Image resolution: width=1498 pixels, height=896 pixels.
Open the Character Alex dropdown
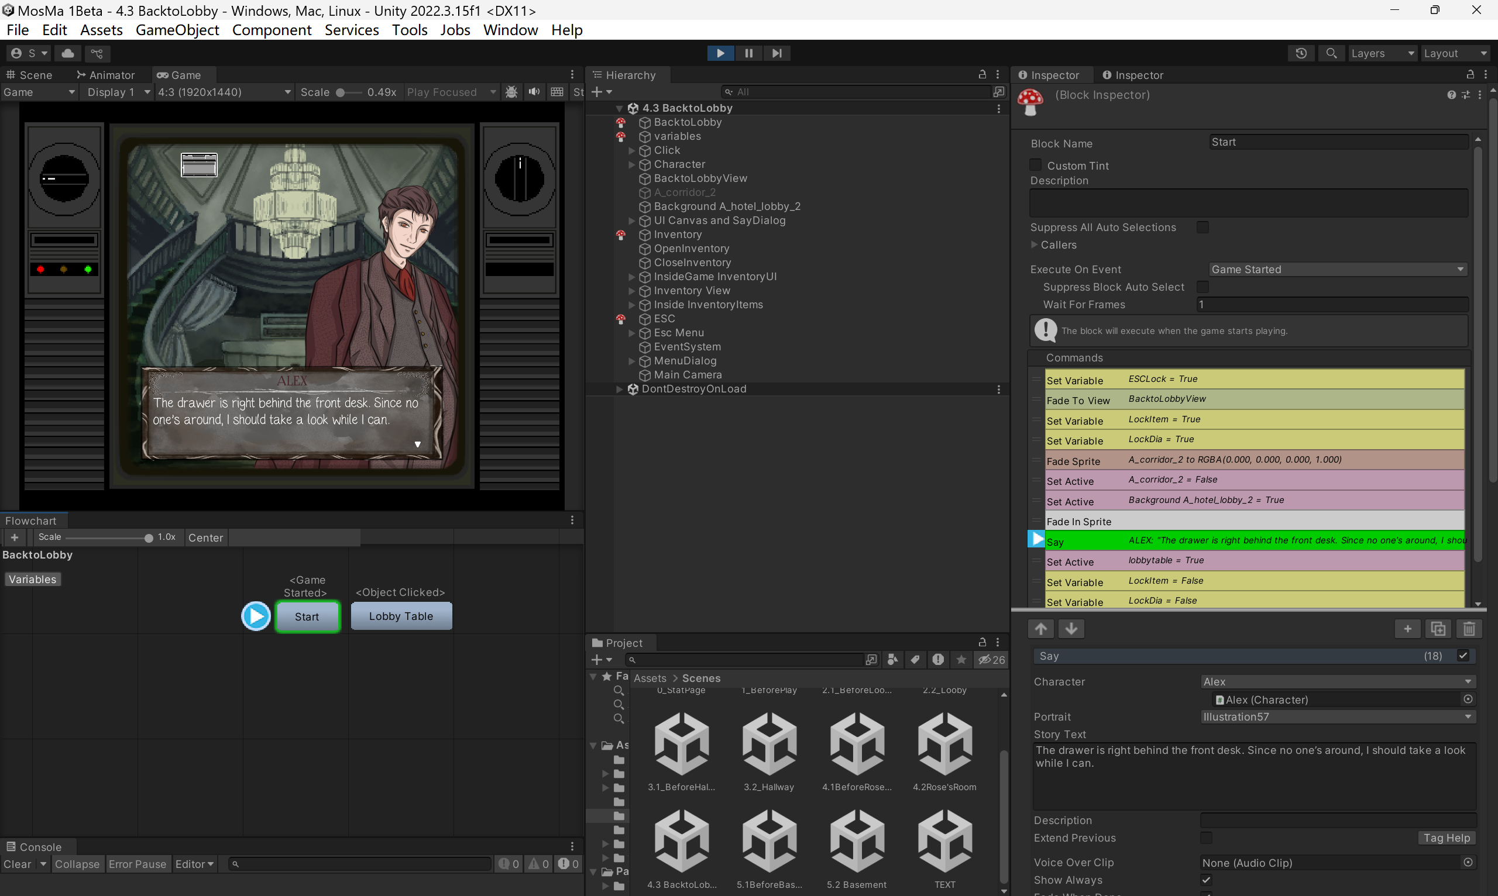1338,681
